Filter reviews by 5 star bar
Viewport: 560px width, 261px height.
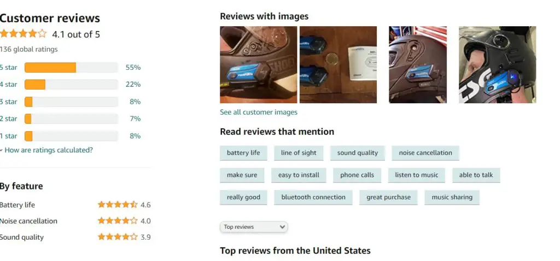click(71, 67)
